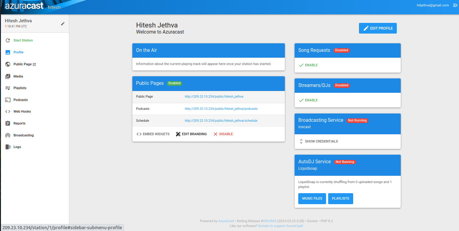
Task: Open Edit Branding for public pages
Action: [191, 134]
